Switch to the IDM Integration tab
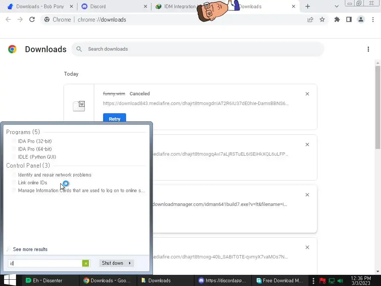This screenshot has height=286, width=381. (175, 7)
